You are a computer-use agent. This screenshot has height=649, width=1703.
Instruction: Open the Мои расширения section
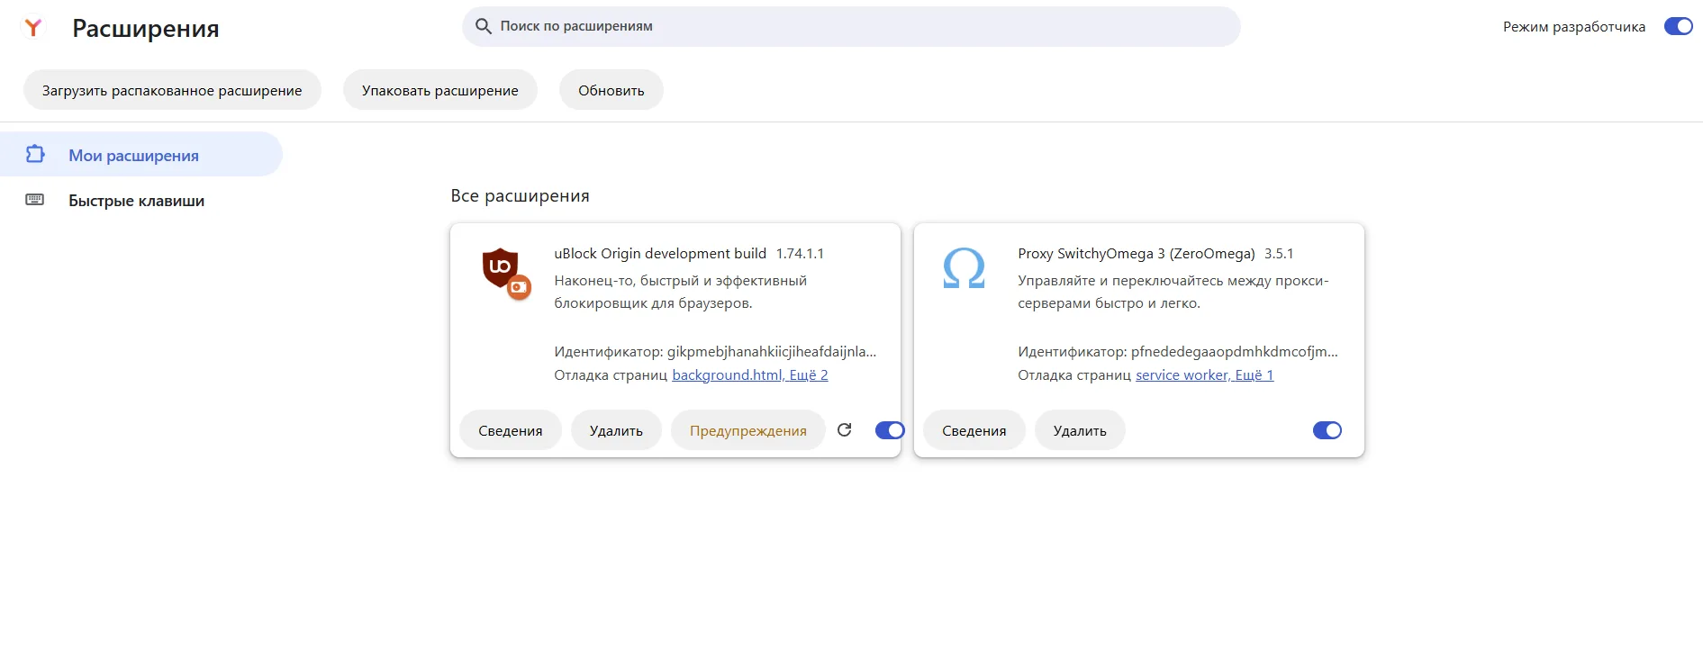141,155
